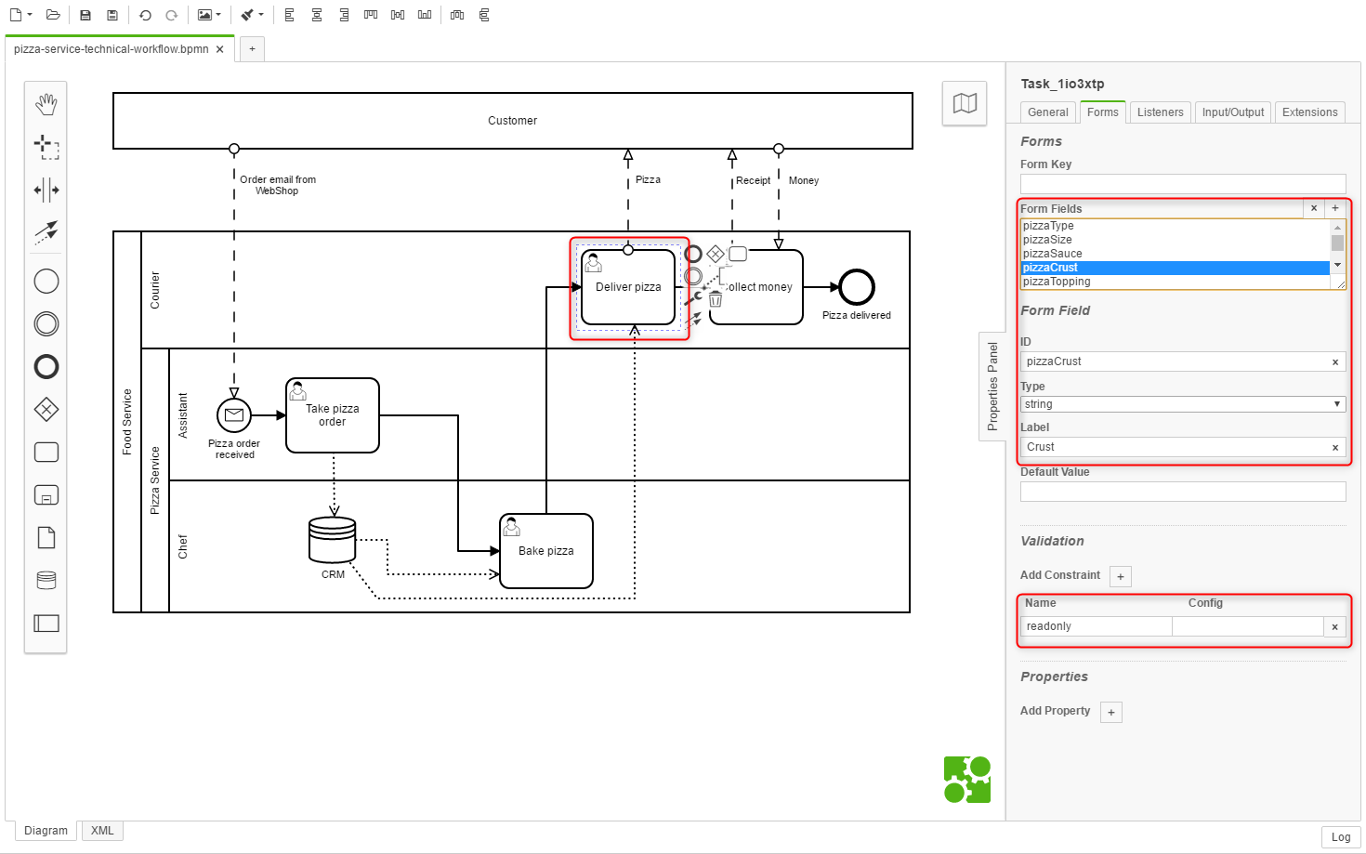Viewport: 1366px width, 854px height.
Task: Switch to the Listeners tab
Action: (x=1160, y=112)
